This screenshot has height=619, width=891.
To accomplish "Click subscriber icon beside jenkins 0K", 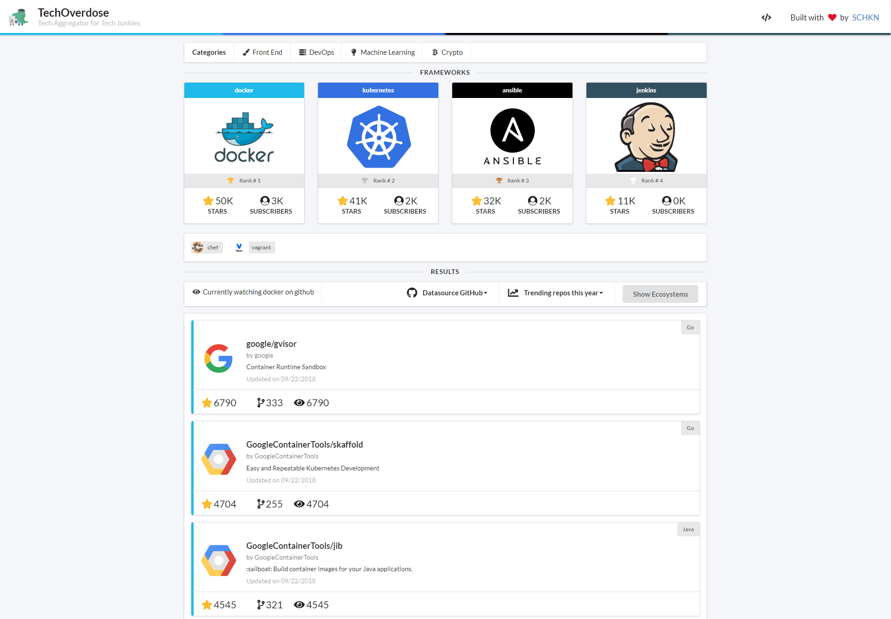I will (x=667, y=201).
